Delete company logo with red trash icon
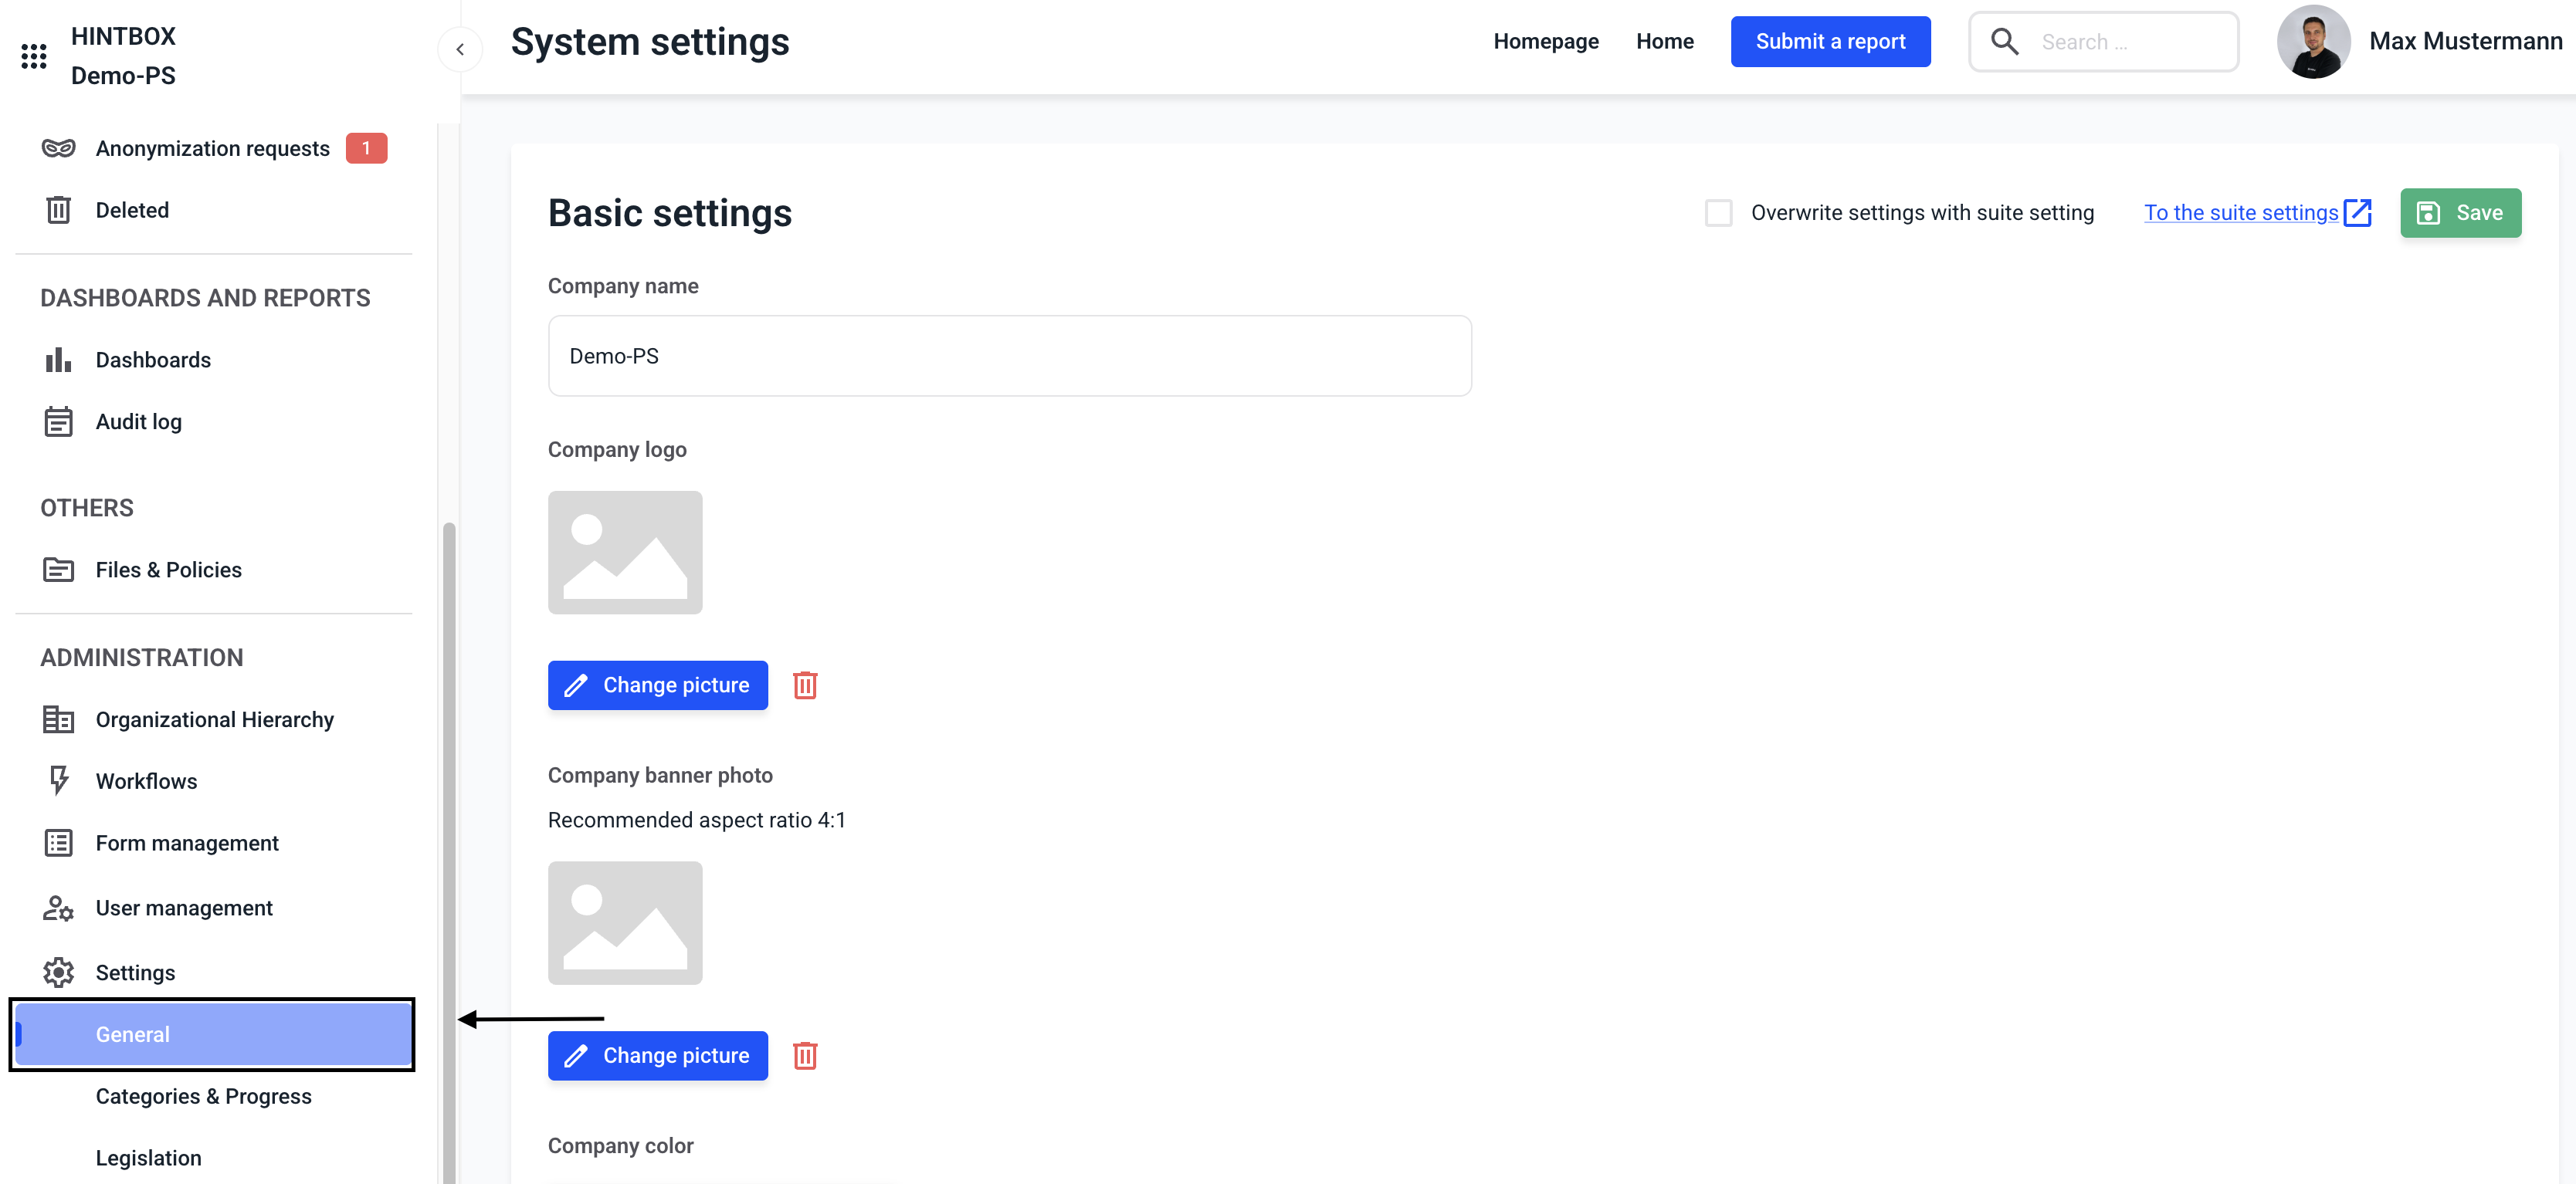The height and width of the screenshot is (1184, 2576). pos(805,685)
